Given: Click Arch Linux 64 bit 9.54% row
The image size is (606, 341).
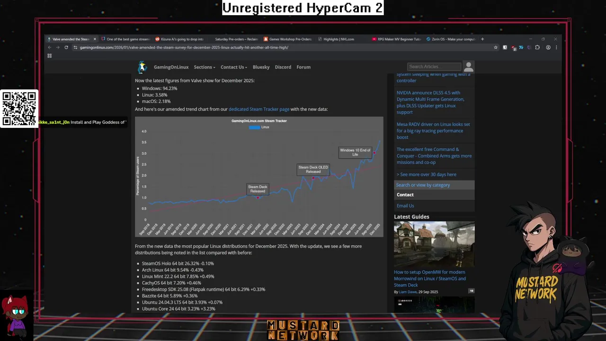Looking at the screenshot, I should point(173,270).
